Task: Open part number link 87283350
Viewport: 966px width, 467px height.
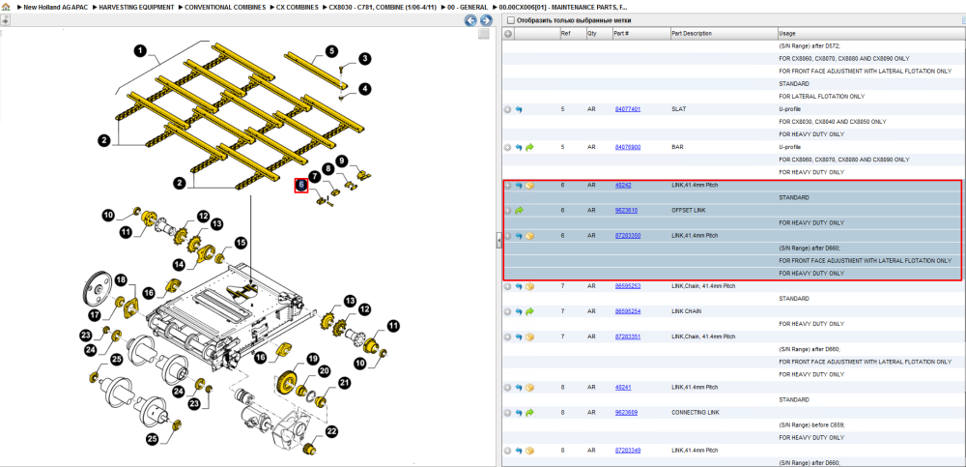Action: point(628,236)
